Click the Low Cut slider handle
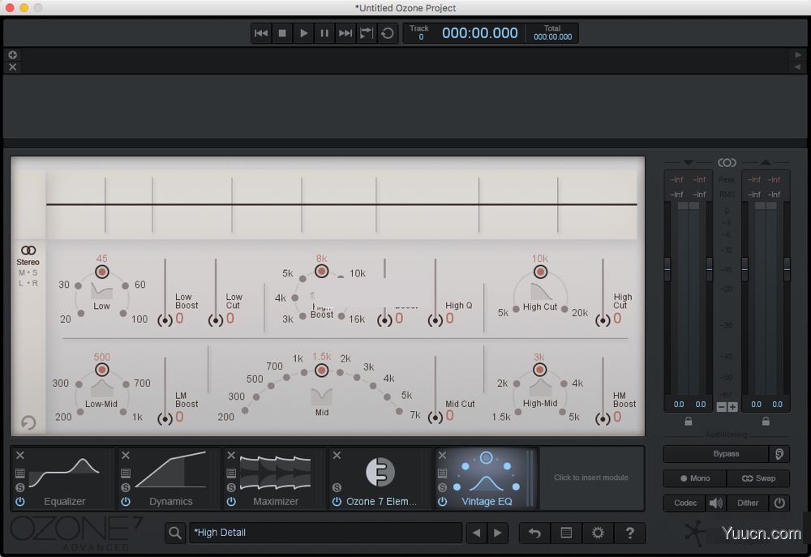 coord(216,320)
